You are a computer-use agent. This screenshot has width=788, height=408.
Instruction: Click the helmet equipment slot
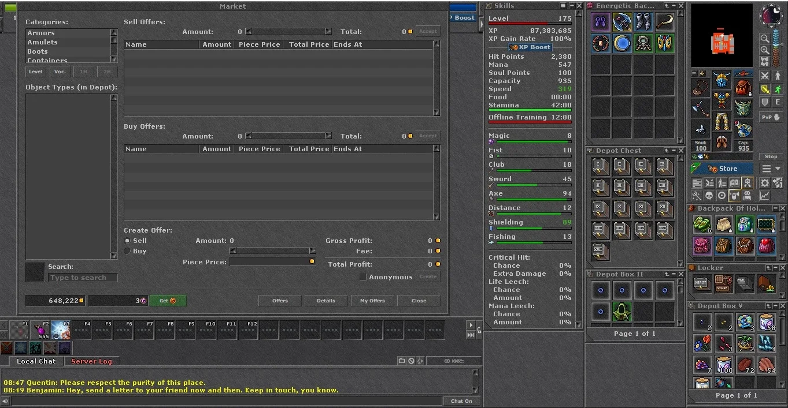click(722, 81)
